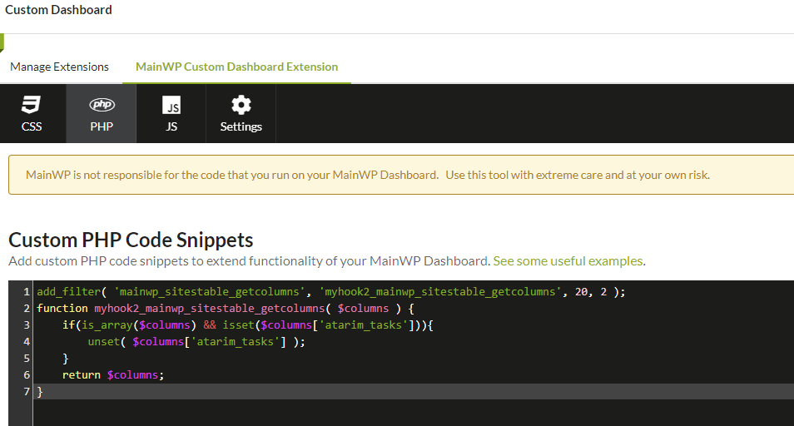794x426 pixels.
Task: Click $columns variable in line 6
Action: tap(132, 375)
